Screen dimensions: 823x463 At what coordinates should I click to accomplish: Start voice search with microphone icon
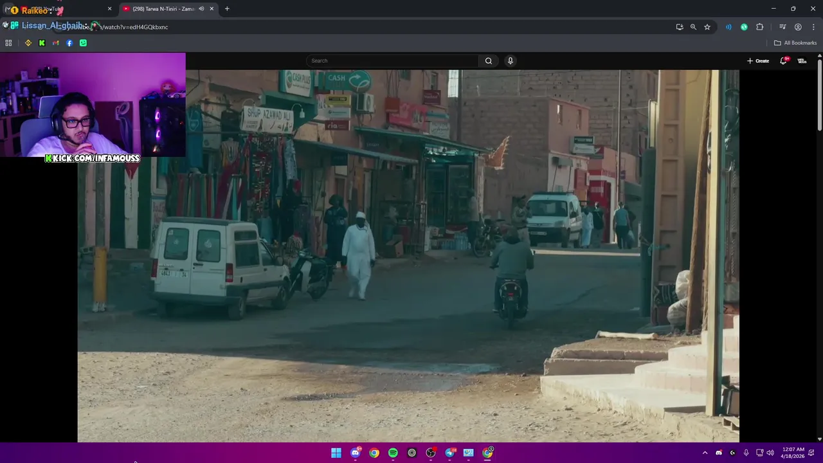(511, 61)
